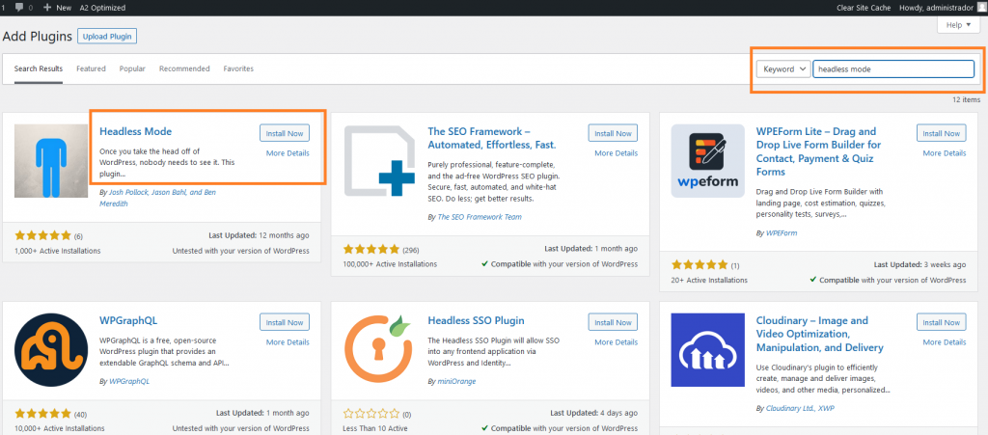Click 20+ Active Installations text
This screenshot has height=435, width=988.
709,280
